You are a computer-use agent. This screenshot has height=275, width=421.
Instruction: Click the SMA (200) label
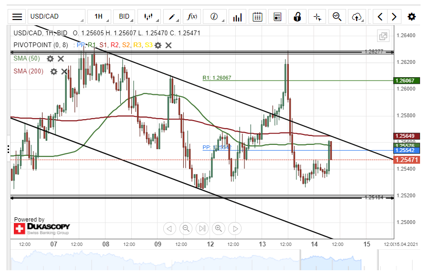(29, 71)
